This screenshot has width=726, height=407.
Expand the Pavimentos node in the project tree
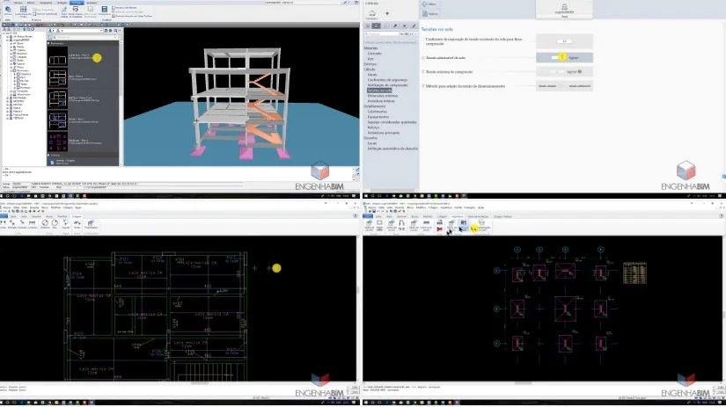click(x=11, y=70)
